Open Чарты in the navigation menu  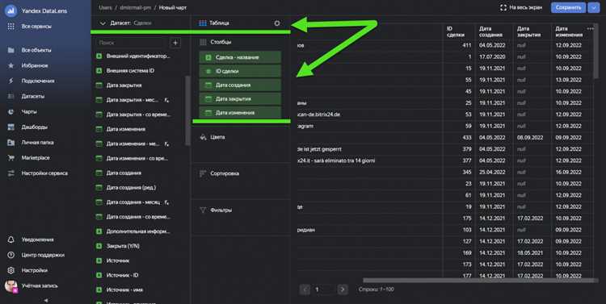coord(29,111)
